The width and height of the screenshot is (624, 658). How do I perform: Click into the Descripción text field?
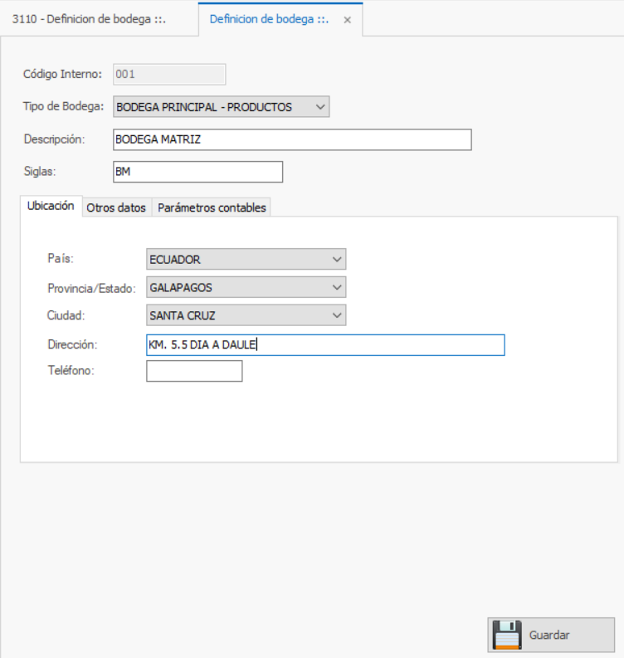pyautogui.click(x=291, y=139)
